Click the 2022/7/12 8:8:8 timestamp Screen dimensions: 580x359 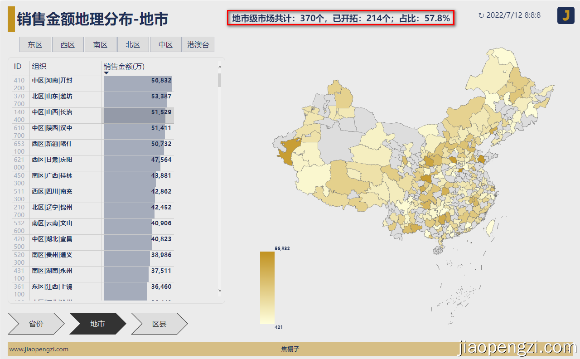tap(513, 15)
